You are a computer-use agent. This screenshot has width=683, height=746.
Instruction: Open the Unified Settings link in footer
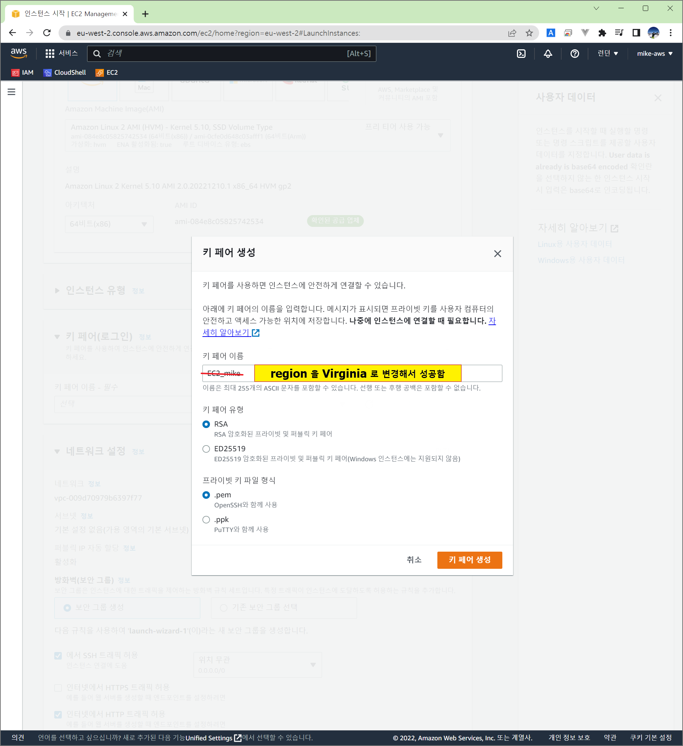(214, 738)
